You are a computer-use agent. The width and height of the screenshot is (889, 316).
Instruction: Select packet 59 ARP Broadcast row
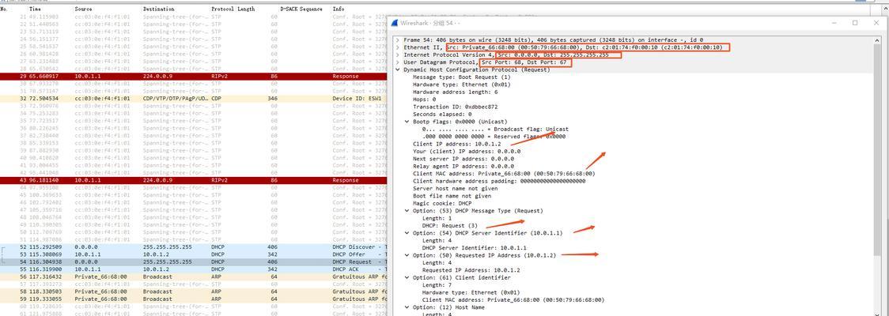point(194,299)
